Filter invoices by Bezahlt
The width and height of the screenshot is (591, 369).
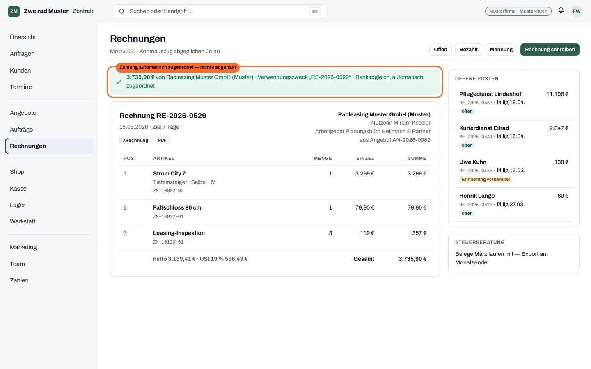468,50
